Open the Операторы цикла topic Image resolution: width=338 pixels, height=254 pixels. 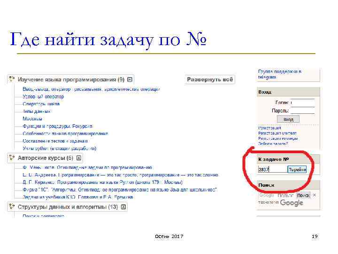41,104
